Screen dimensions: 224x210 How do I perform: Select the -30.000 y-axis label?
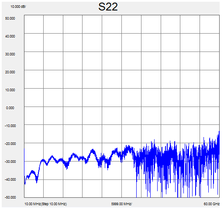tap(10, 162)
